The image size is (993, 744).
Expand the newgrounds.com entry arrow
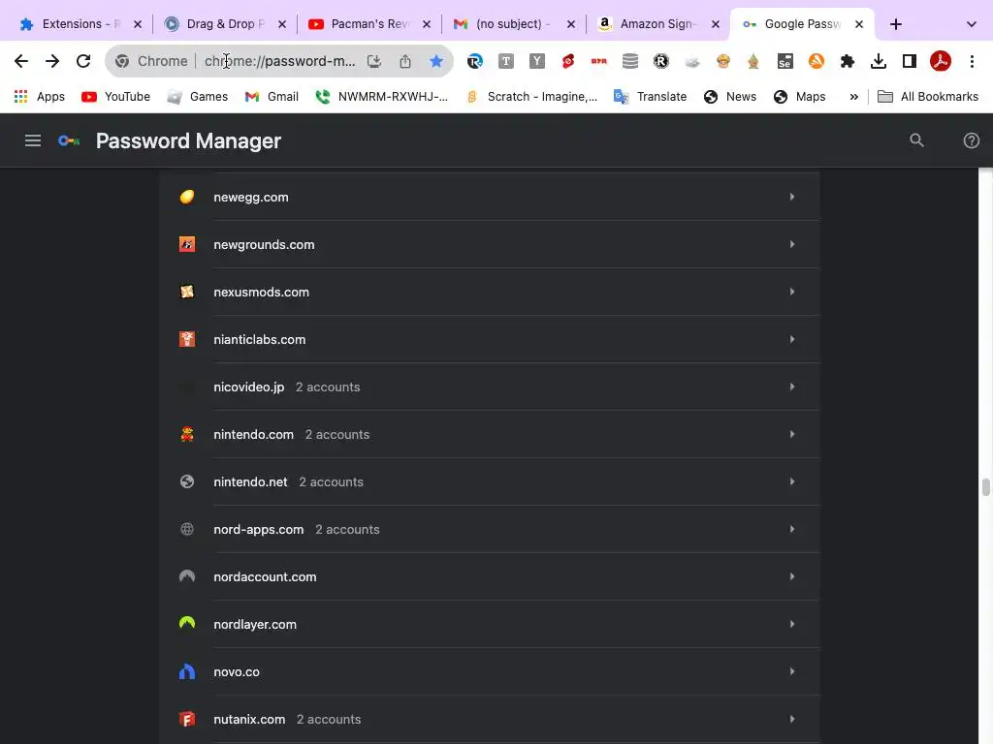click(791, 244)
